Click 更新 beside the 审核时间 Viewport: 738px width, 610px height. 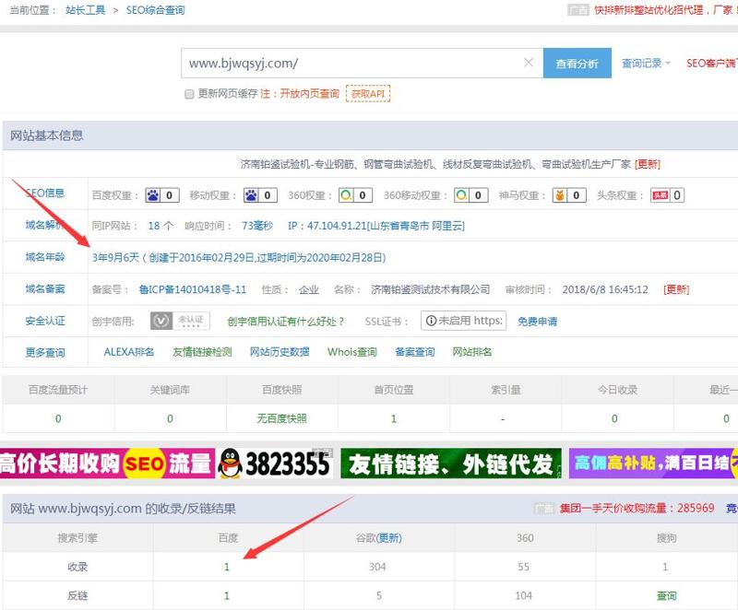click(676, 289)
